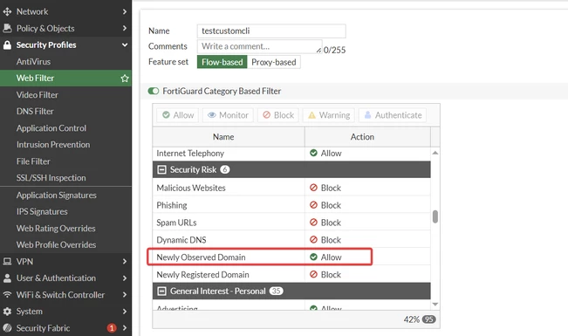Click the 95 count badge in table footer
This screenshot has width=568, height=336.
[x=429, y=319]
